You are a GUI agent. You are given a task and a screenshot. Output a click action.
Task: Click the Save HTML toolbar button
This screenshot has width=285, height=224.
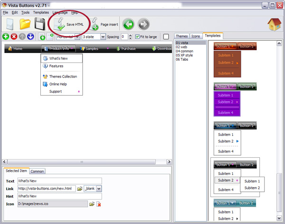(69, 24)
